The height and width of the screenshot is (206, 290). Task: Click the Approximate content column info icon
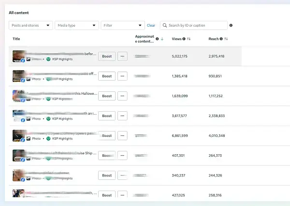point(157,39)
